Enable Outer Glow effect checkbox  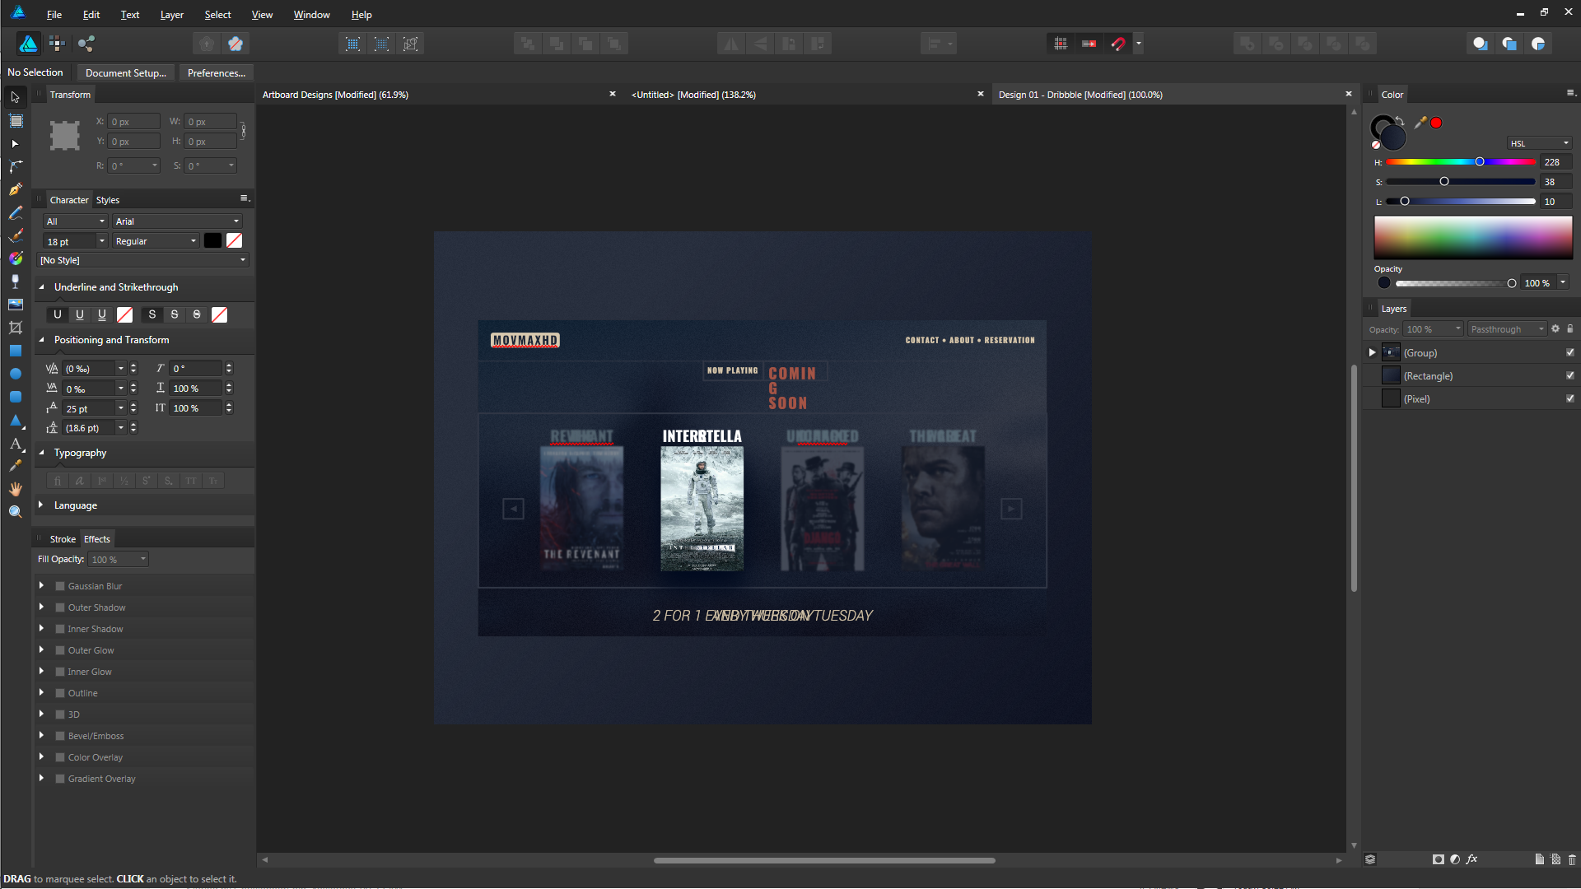(x=60, y=650)
